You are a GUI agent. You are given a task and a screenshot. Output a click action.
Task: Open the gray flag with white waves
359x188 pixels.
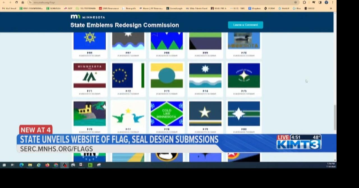[128, 41]
